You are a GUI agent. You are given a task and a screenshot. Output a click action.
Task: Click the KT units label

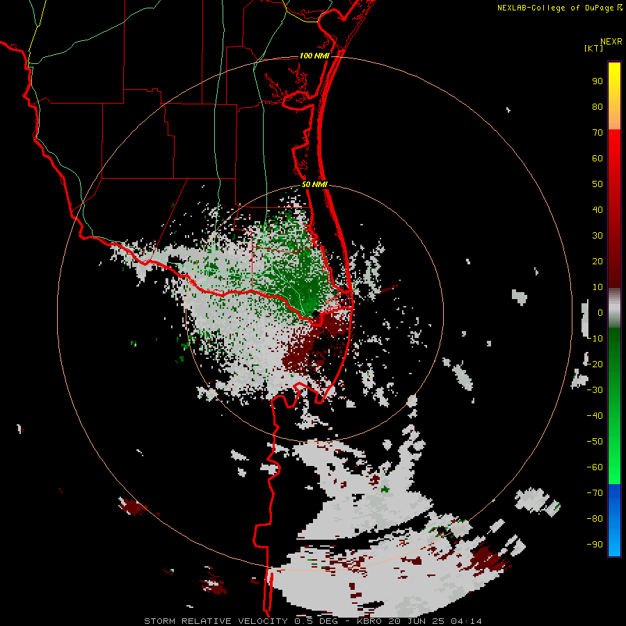(x=594, y=48)
